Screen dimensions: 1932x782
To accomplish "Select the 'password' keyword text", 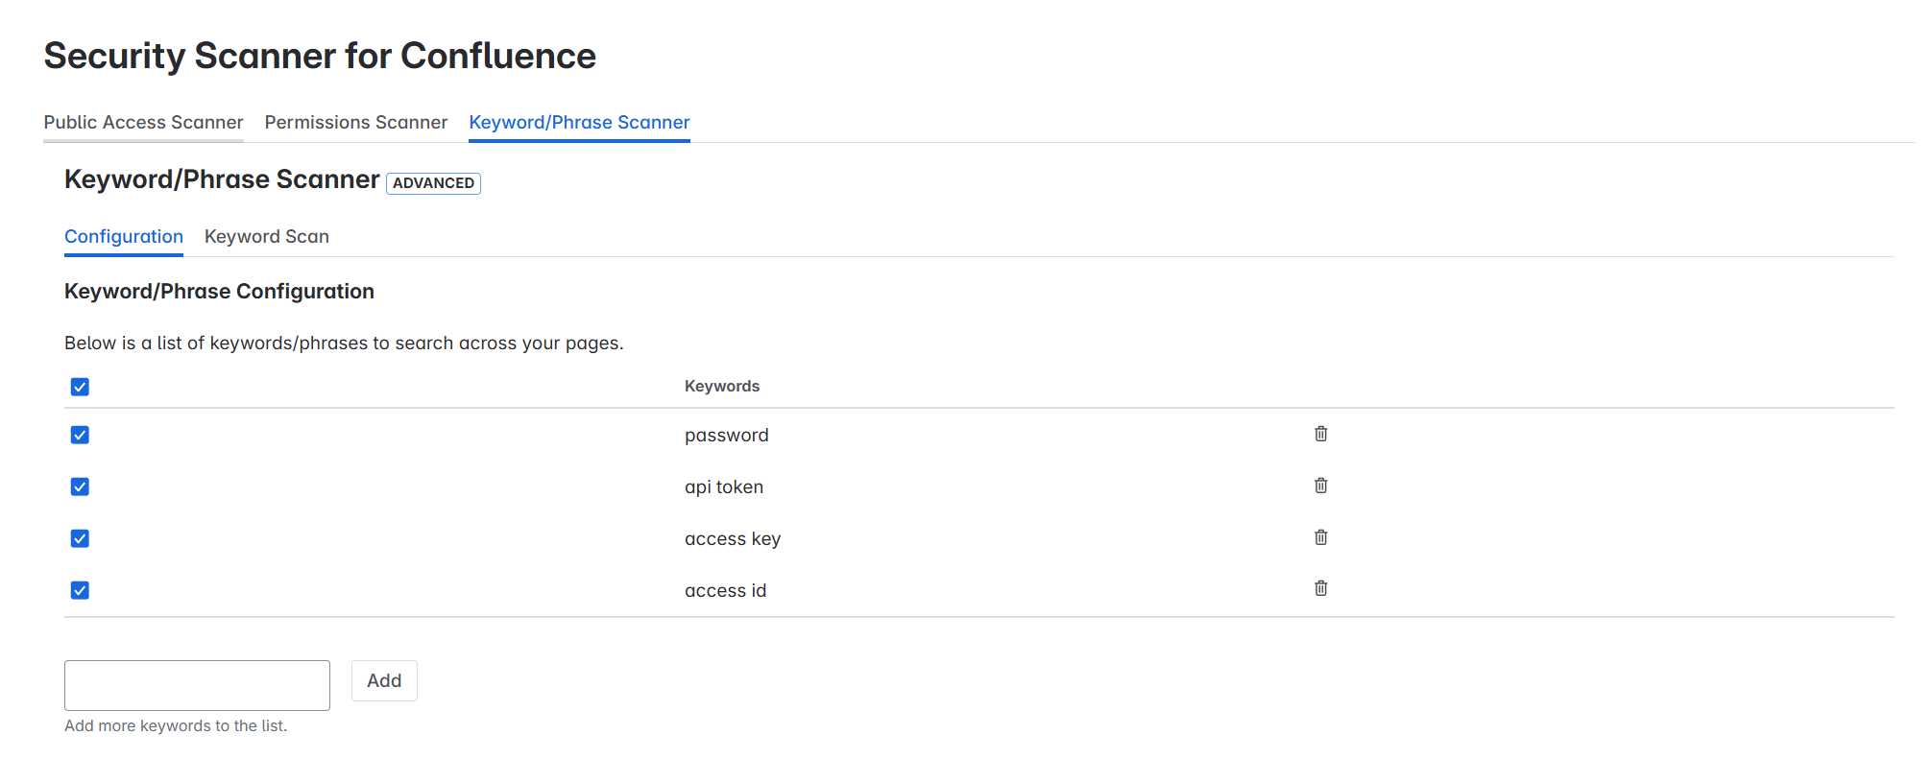I will point(727,435).
